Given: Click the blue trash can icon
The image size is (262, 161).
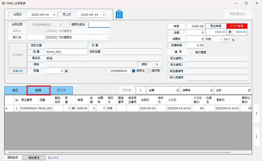Looking at the screenshot, I should tap(119, 14).
